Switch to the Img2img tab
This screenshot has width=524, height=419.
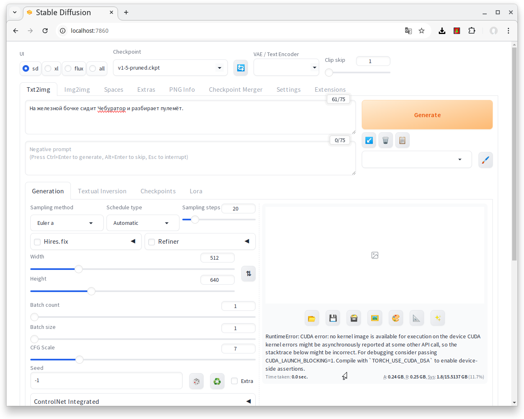pos(77,90)
